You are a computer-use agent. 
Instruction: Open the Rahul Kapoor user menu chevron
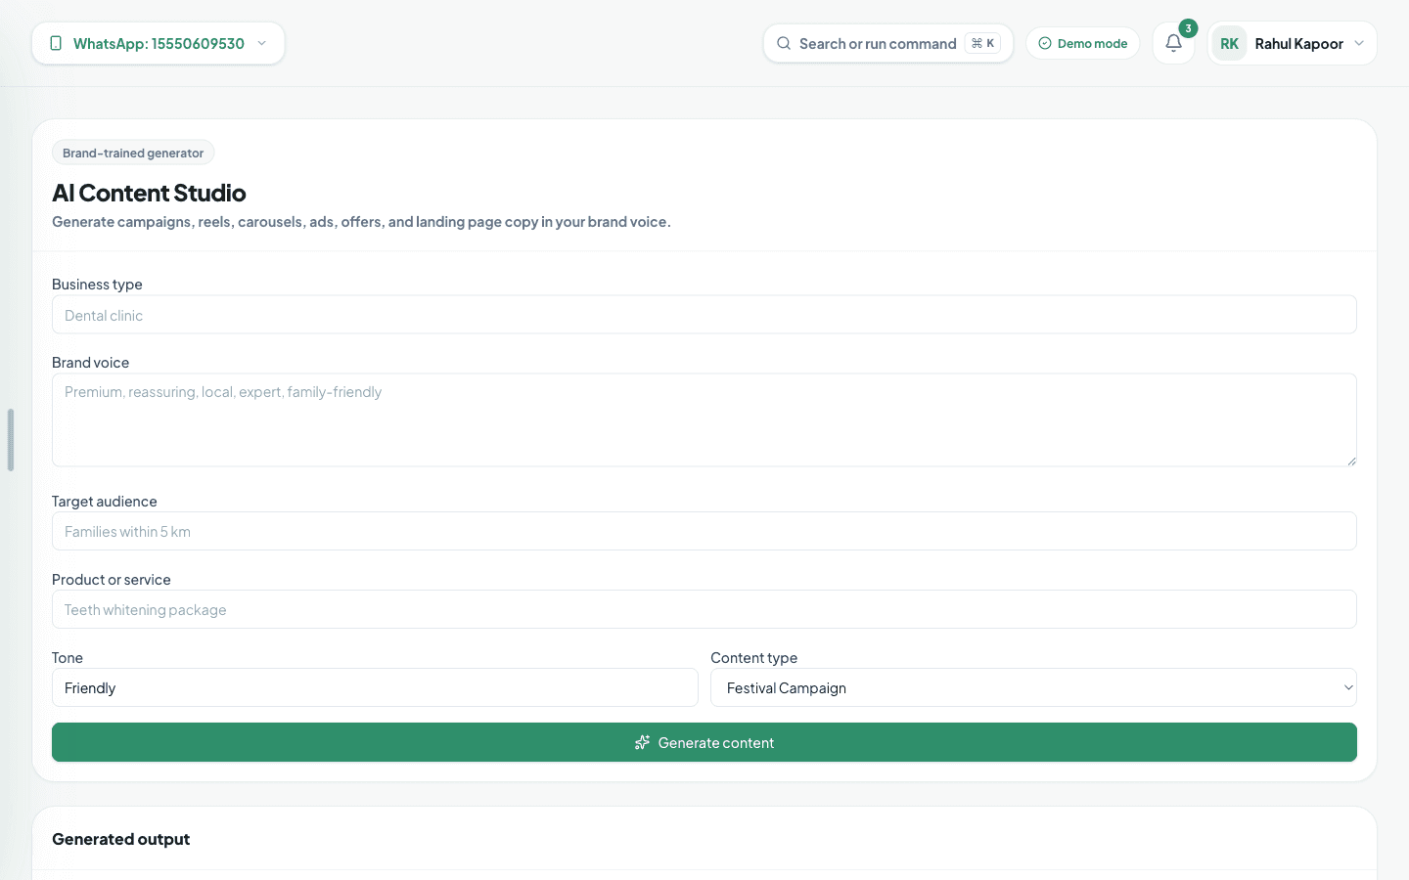pos(1359,43)
